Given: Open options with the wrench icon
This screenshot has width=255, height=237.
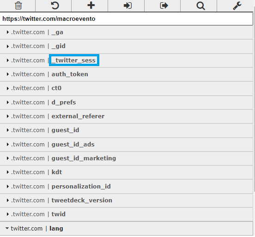Looking at the screenshot, I should point(237,6).
